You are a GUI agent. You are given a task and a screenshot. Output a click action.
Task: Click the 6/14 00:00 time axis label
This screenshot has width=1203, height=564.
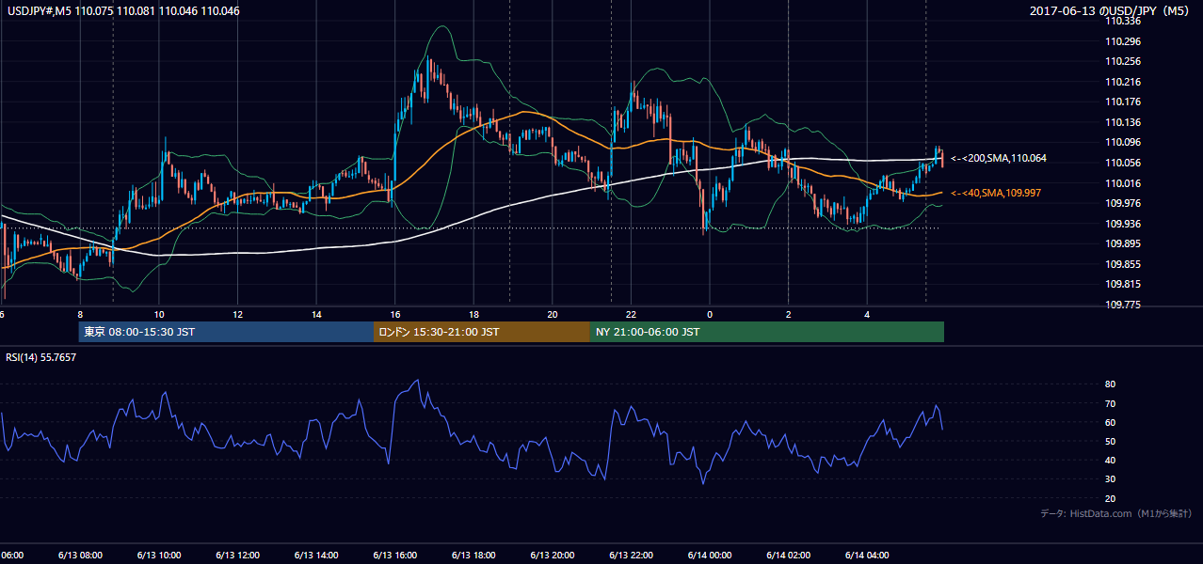(710, 555)
